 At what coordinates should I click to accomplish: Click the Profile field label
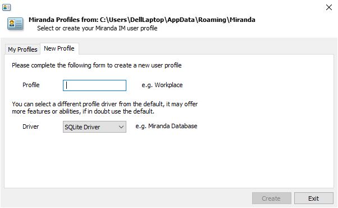(31, 85)
